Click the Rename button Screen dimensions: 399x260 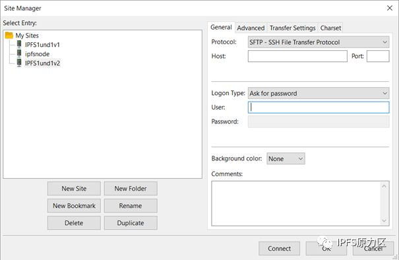point(131,205)
